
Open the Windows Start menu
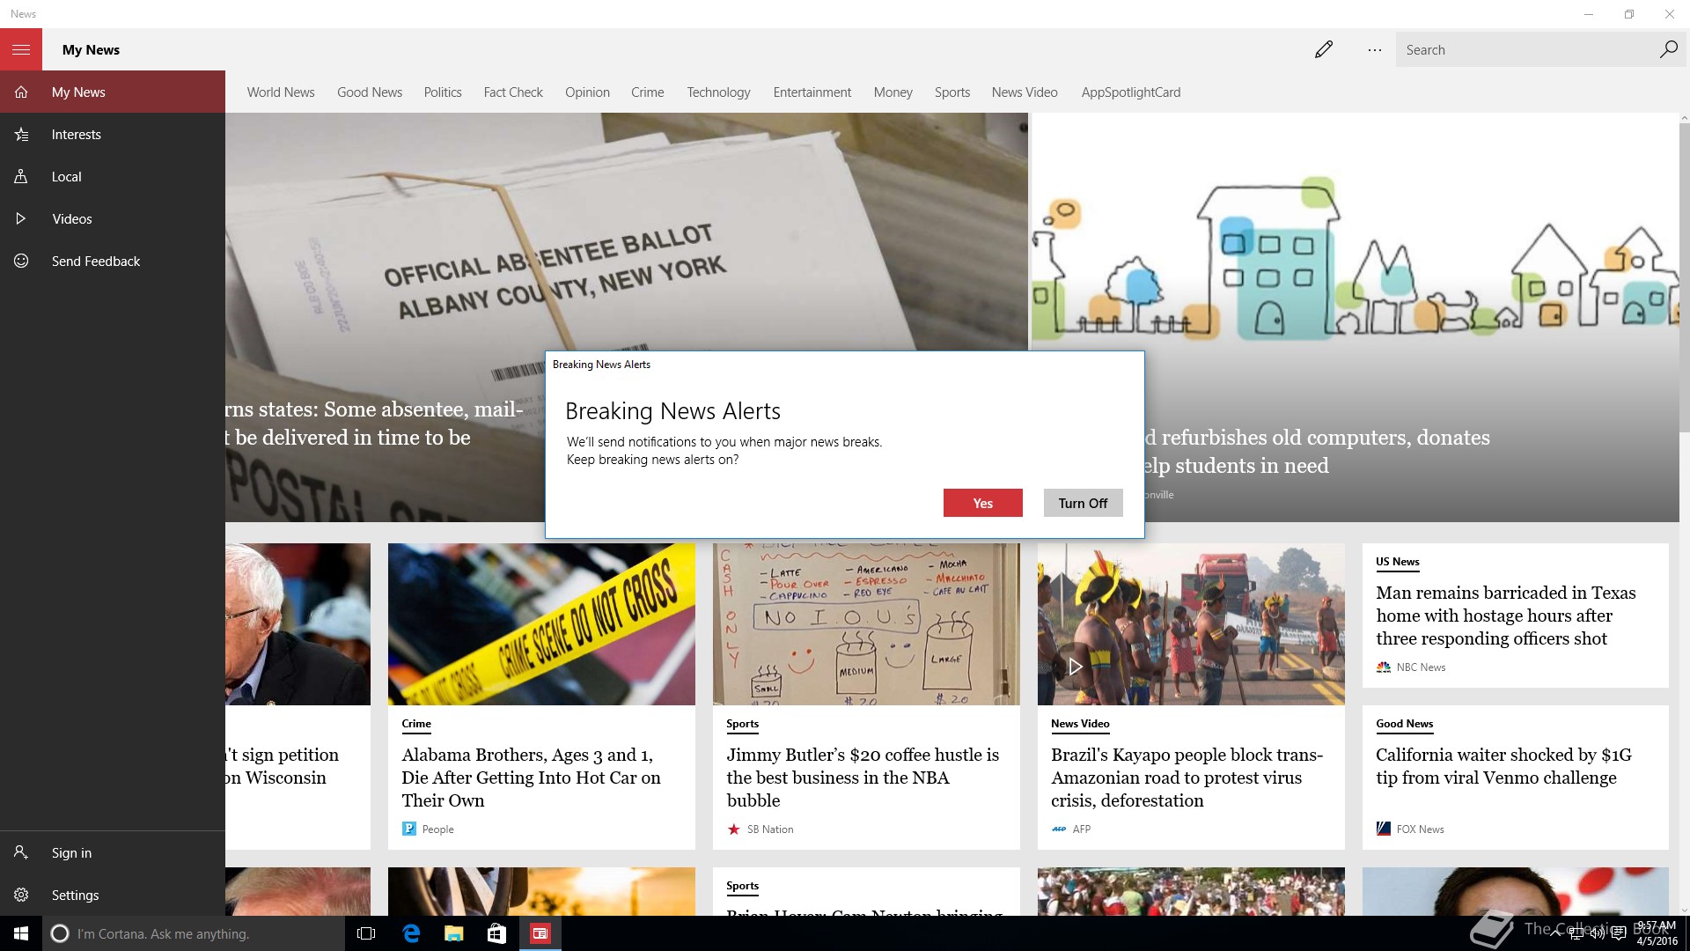coord(21,933)
